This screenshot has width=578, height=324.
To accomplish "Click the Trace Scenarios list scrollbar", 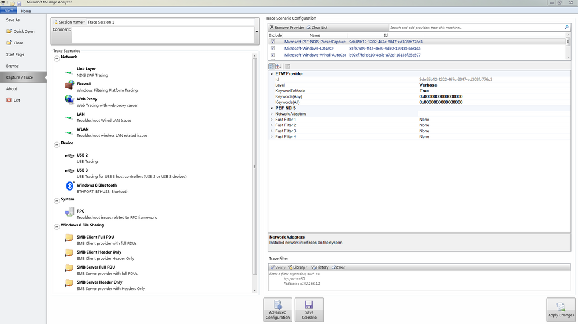I will 254,166.
